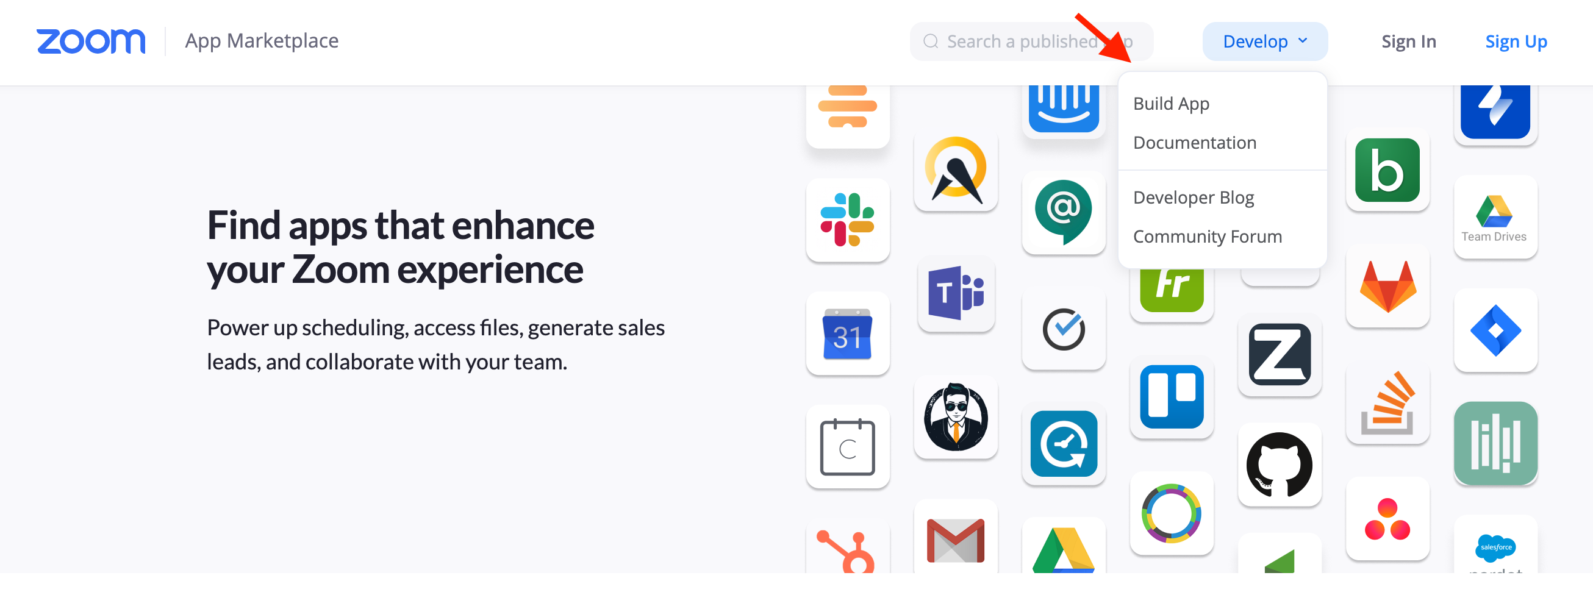The image size is (1593, 606).
Task: Focus the search published app field
Action: [1031, 41]
